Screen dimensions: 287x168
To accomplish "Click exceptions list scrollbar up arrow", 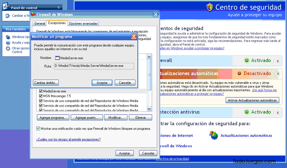I will (149, 57).
